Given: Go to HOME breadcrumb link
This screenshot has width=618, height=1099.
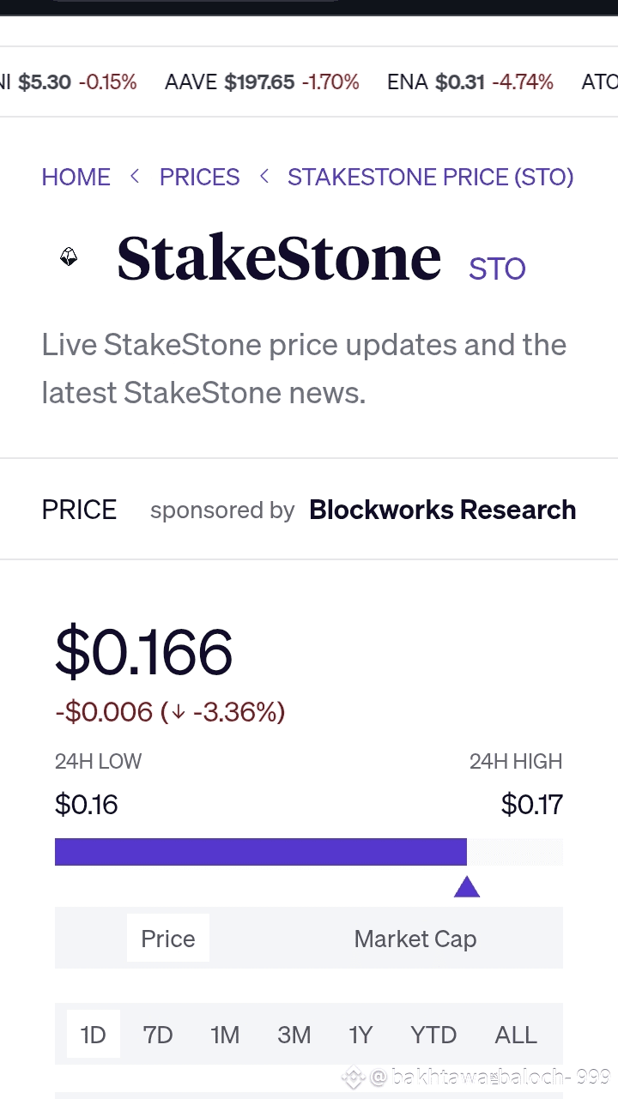Looking at the screenshot, I should point(76,177).
